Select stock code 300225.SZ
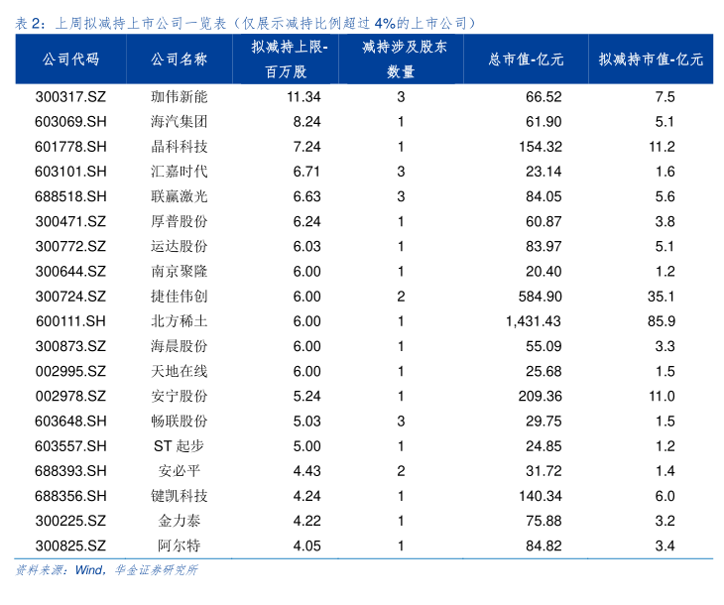724x605 pixels. click(x=70, y=521)
